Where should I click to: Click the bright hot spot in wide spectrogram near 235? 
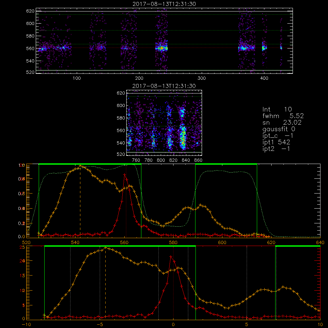click(161, 48)
